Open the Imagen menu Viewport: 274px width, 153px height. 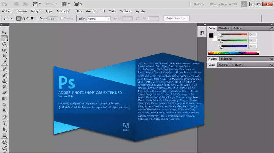(36, 11)
